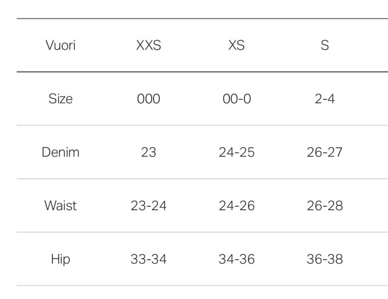Click the Waist 24-26 cell
388x299 pixels.
point(236,206)
